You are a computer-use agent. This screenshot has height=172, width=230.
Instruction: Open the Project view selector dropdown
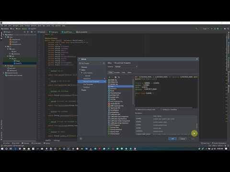tap(8, 32)
